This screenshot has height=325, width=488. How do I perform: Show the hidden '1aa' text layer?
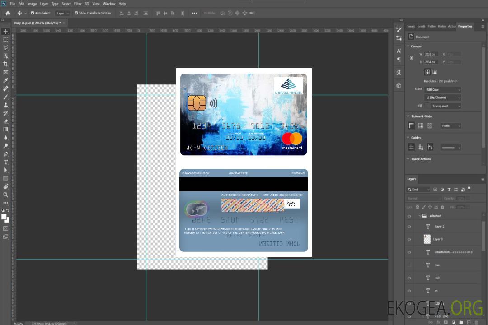(x=409, y=265)
